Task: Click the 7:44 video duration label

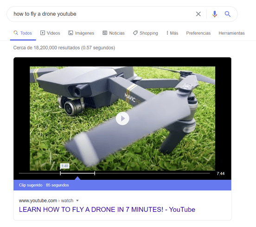Action: click(220, 174)
